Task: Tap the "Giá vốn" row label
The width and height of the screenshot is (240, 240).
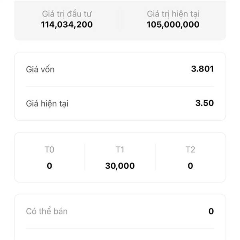Action: click(40, 69)
